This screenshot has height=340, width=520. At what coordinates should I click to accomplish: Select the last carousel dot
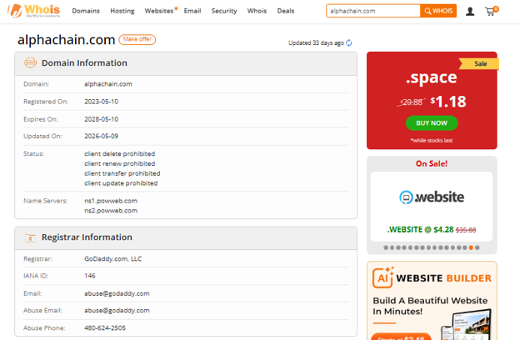477,247
